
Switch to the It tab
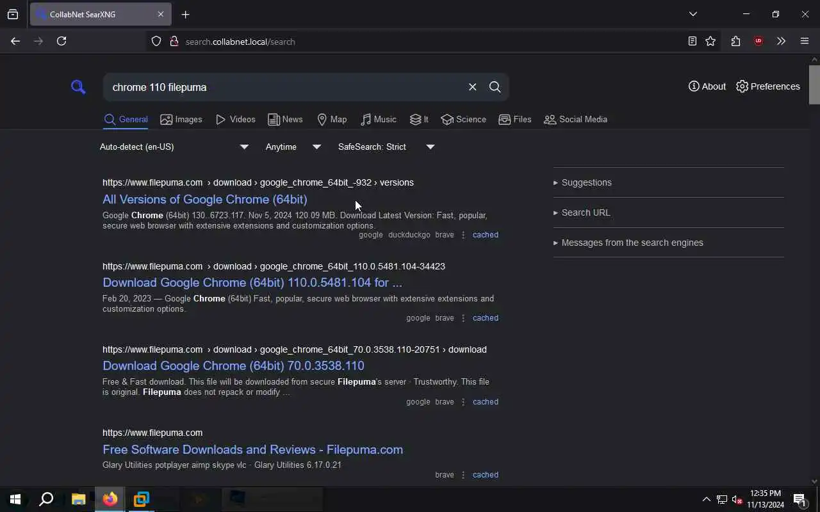point(419,120)
